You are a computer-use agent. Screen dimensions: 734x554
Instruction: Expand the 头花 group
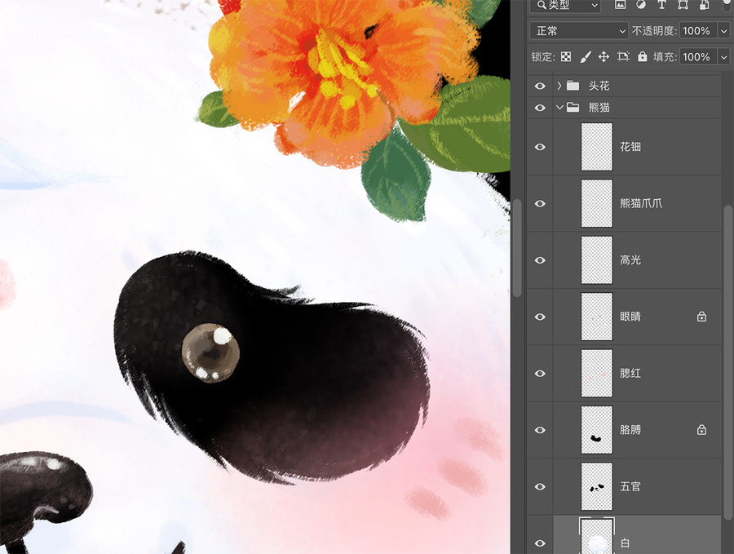point(559,86)
